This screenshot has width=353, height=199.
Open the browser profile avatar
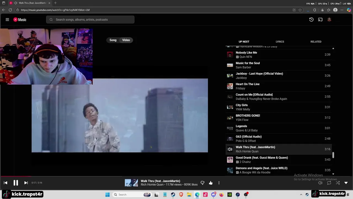(335, 10)
